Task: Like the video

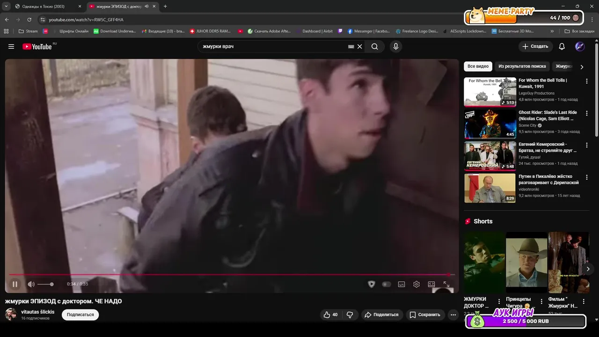Action: tap(330, 315)
